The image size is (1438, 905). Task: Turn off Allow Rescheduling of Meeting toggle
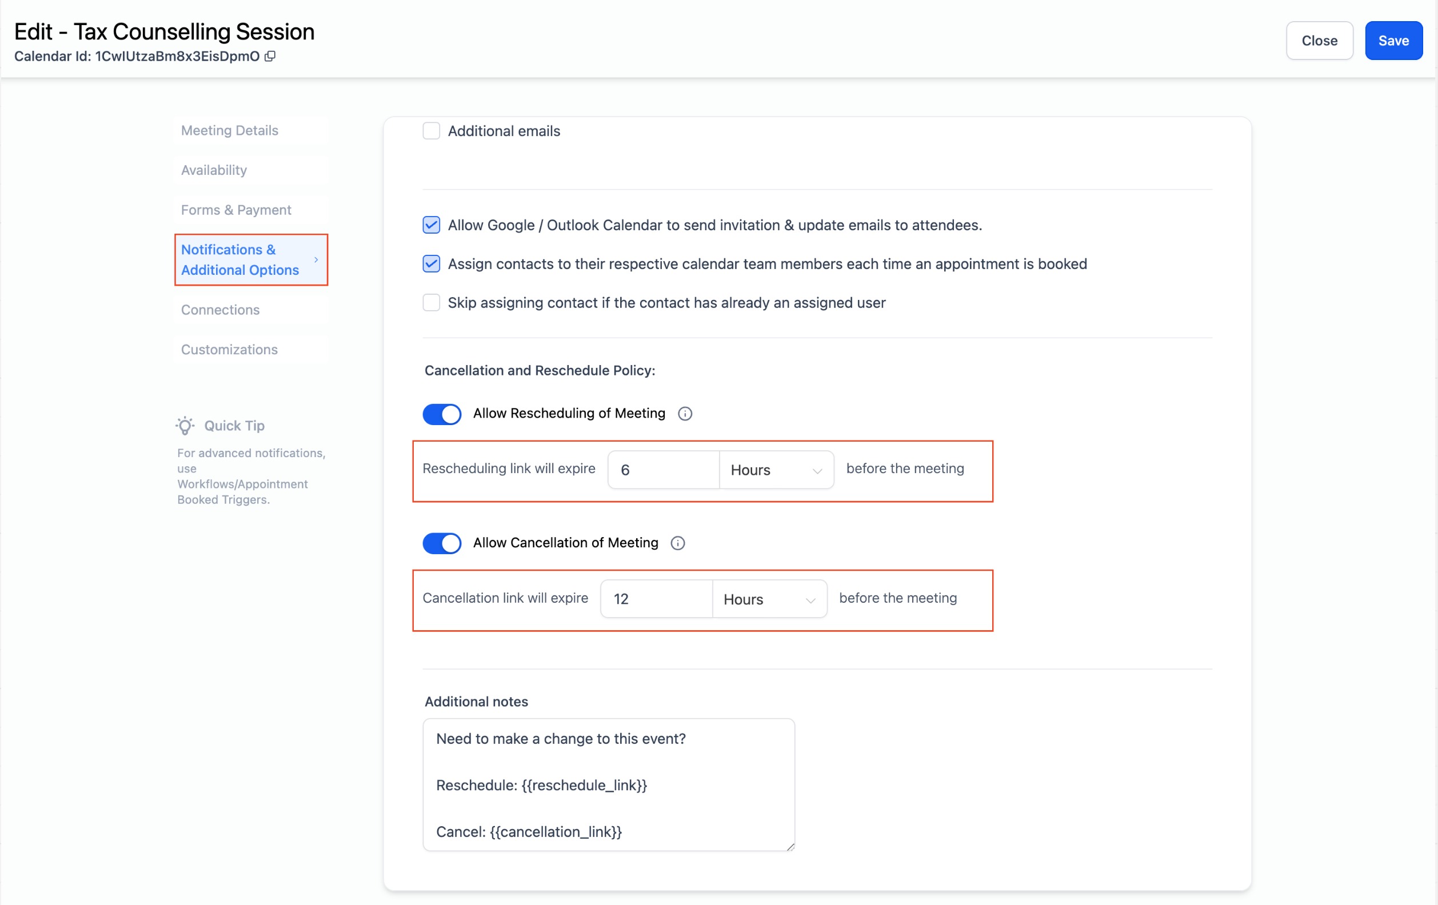click(x=442, y=414)
